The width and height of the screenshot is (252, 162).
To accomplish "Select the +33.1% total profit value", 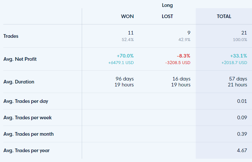I will (x=239, y=56).
